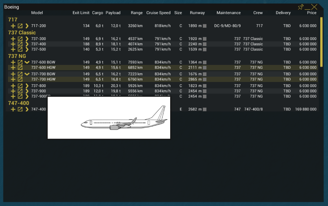Expand 747-400 variants chevron
The width and height of the screenshot is (328, 206).
tap(27, 109)
